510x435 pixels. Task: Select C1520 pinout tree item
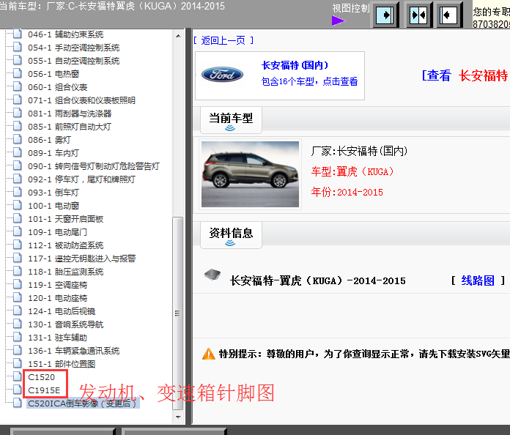tap(41, 377)
